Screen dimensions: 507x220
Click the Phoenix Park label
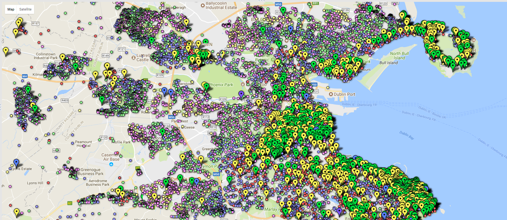coord(221,85)
